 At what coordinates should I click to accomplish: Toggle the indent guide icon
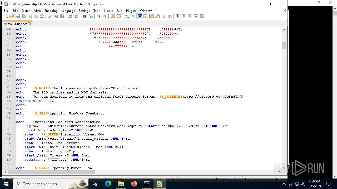[x=140, y=16]
